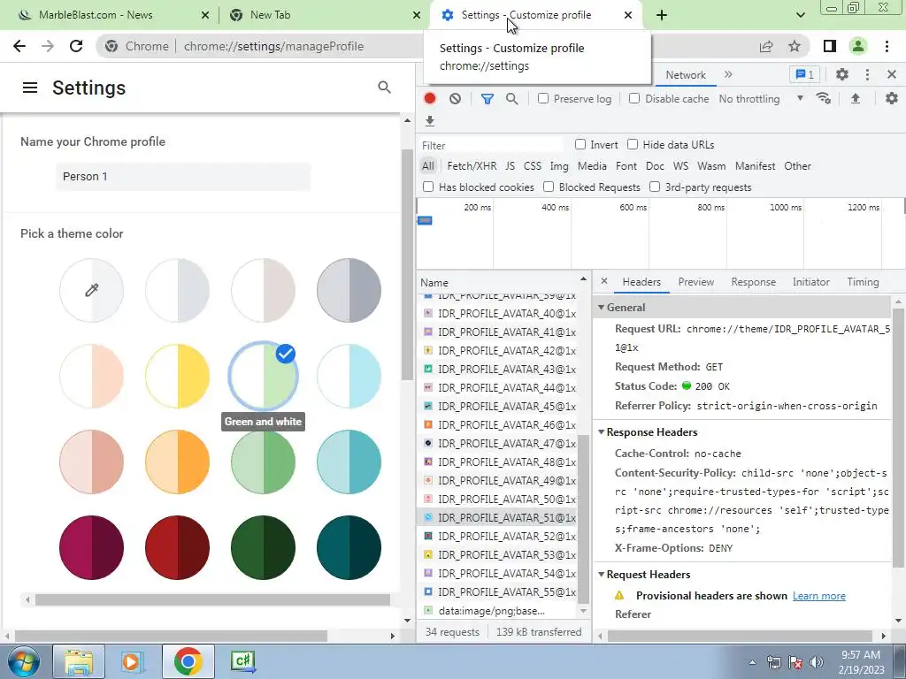
Task: Open File Explorer from taskbar
Action: pos(79,661)
